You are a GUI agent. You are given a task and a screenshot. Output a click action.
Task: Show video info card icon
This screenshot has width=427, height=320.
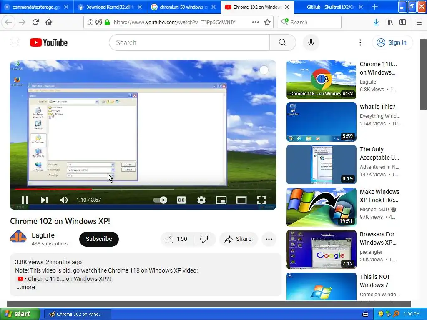pos(264,70)
